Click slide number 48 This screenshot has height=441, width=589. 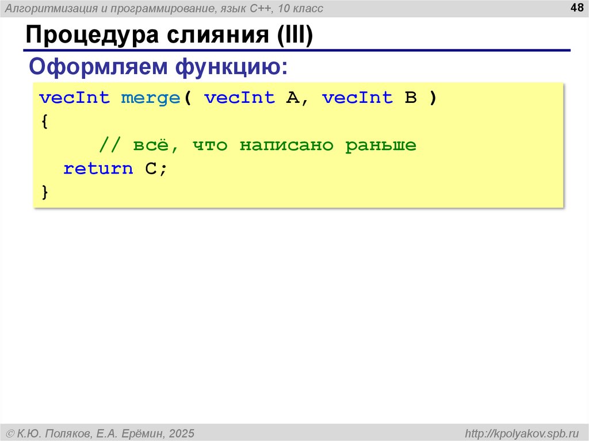tap(576, 7)
